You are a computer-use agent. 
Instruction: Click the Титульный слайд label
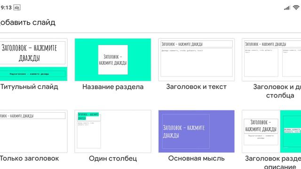pyautogui.click(x=29, y=87)
